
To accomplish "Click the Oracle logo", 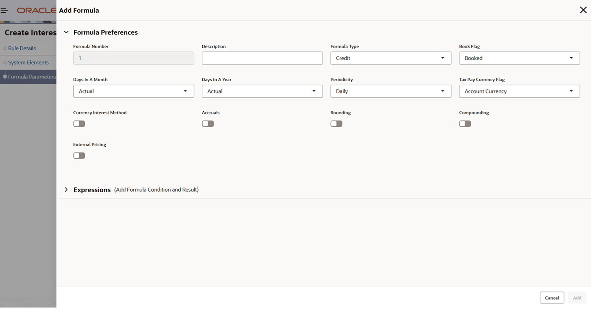I will pyautogui.click(x=36, y=11).
